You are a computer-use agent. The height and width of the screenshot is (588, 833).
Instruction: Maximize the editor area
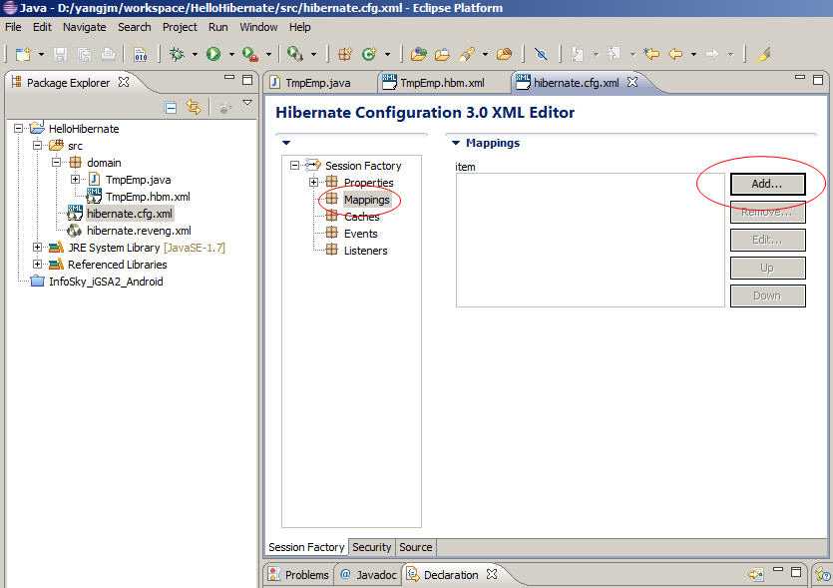click(818, 80)
